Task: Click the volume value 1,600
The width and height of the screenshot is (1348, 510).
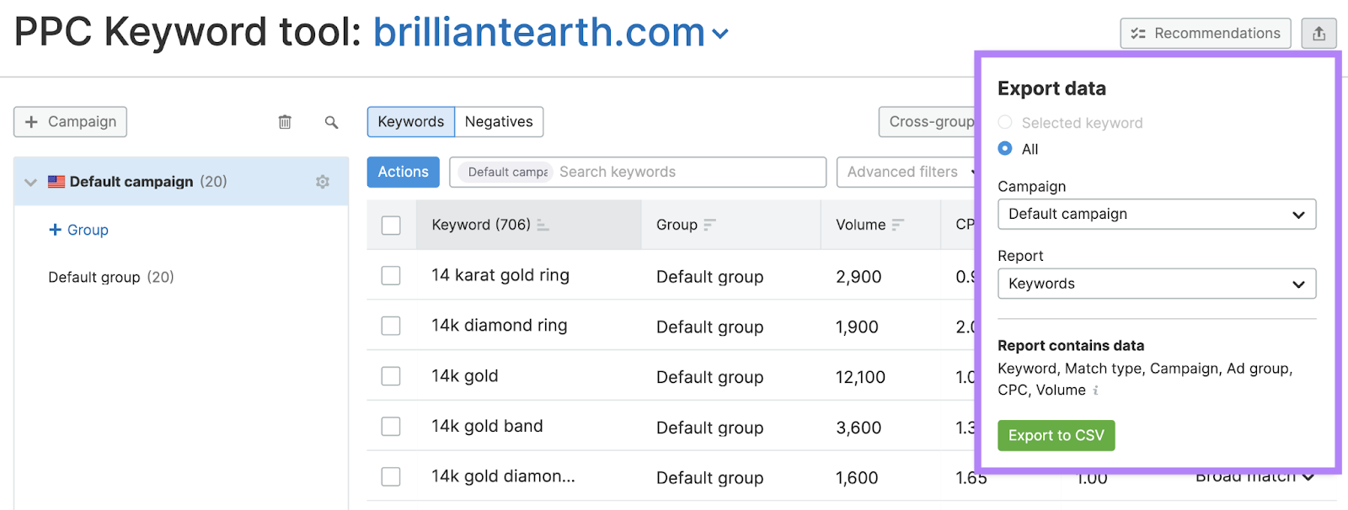Action: (x=857, y=478)
